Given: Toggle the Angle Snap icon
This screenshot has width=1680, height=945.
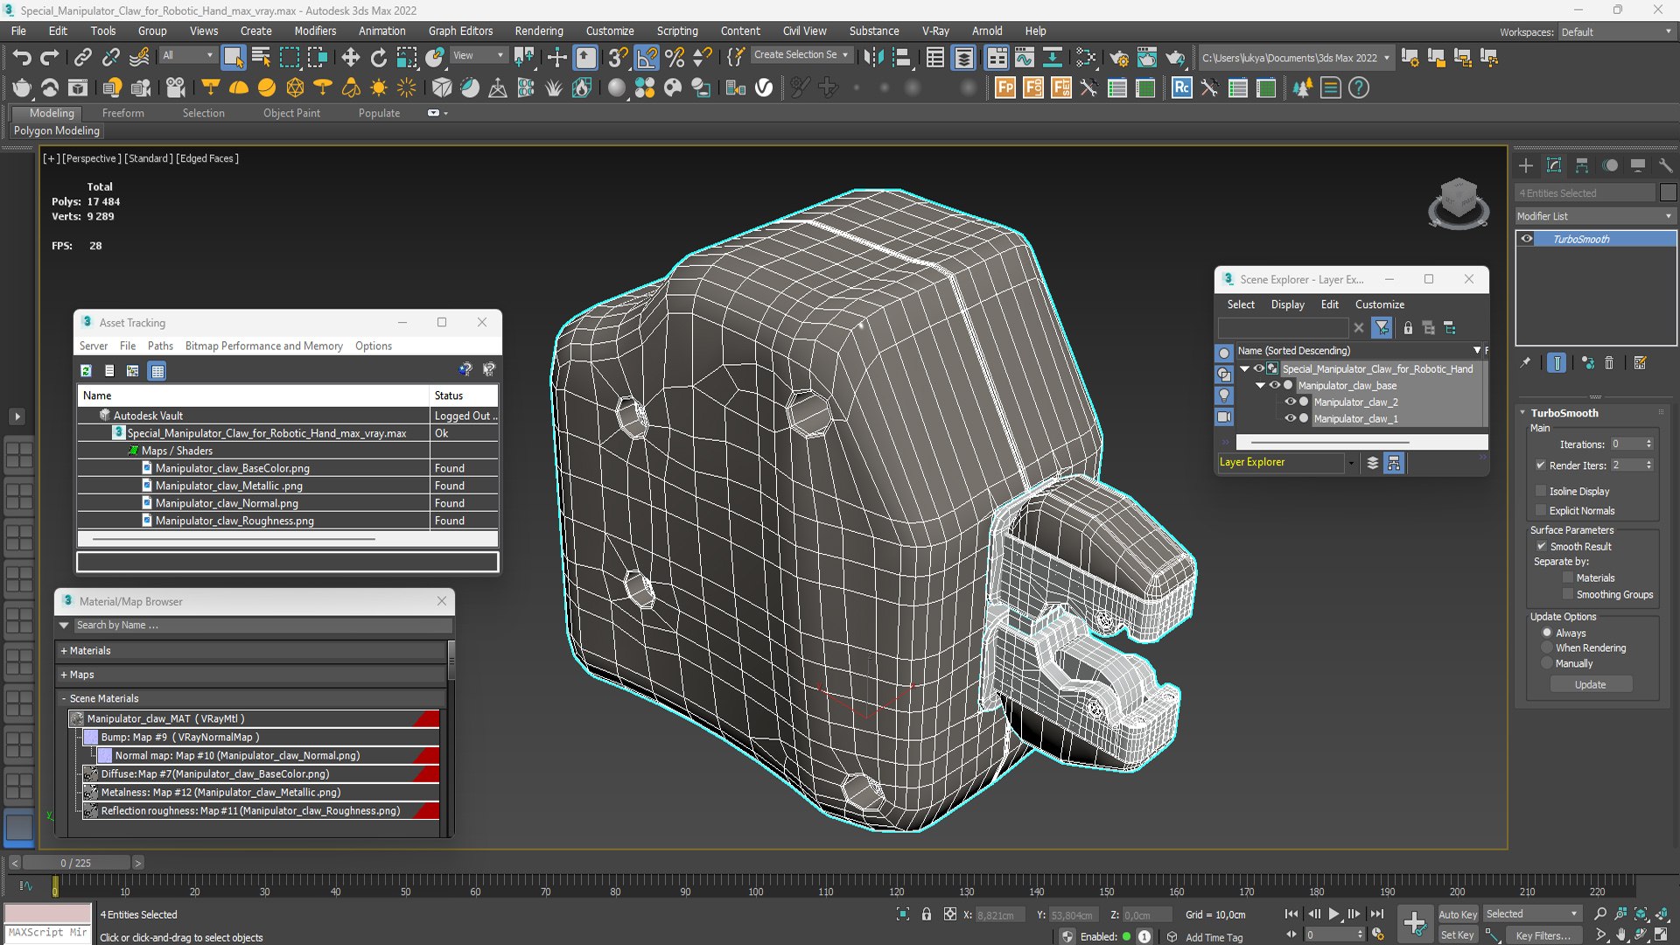Looking at the screenshot, I should pyautogui.click(x=647, y=58).
